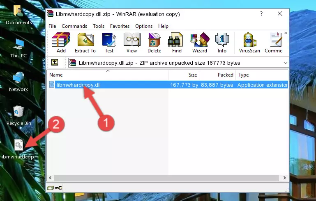Click the key icon in status bar

pos(58,188)
